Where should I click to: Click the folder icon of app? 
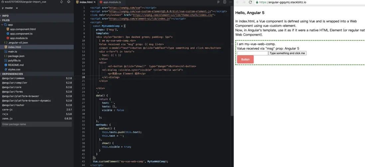[6, 25]
